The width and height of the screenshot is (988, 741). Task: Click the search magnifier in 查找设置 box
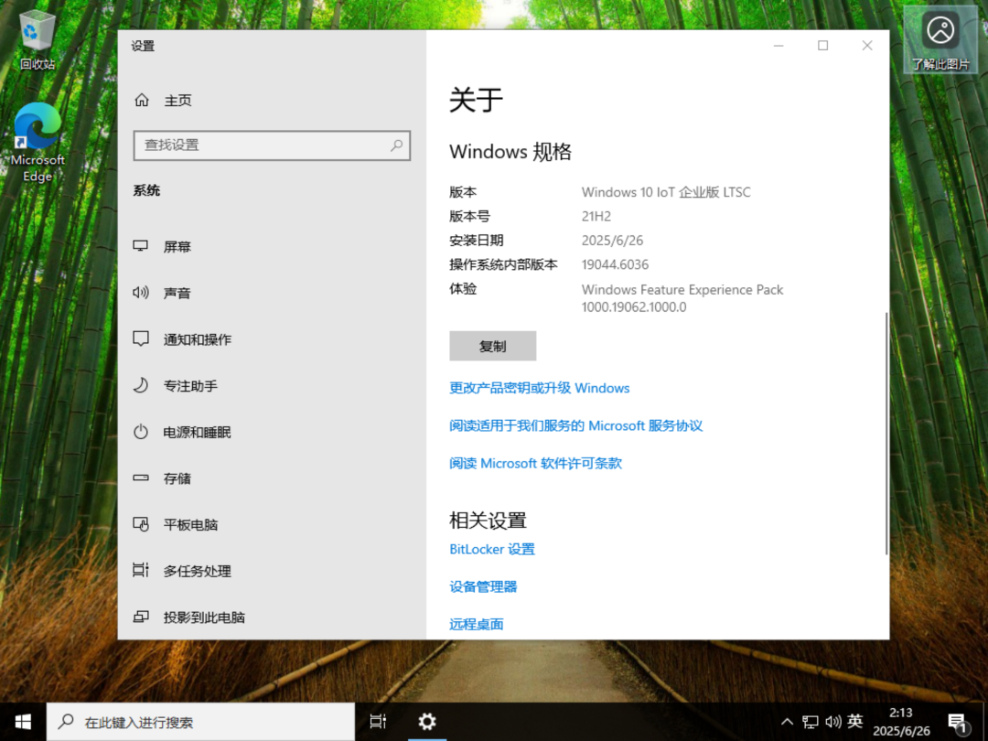[396, 145]
